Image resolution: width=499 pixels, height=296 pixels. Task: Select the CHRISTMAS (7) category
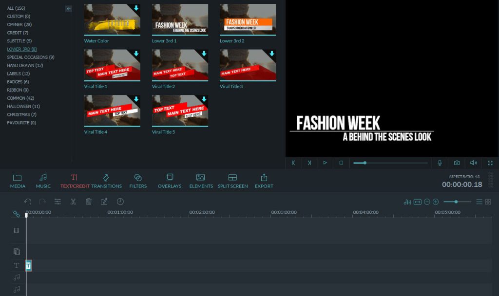[21, 114]
